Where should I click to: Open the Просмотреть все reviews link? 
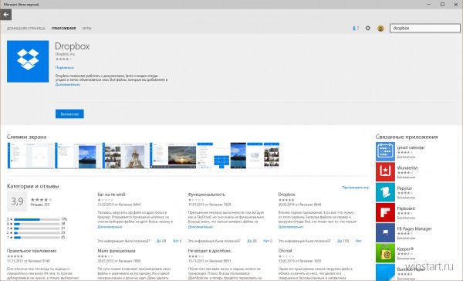(x=356, y=188)
